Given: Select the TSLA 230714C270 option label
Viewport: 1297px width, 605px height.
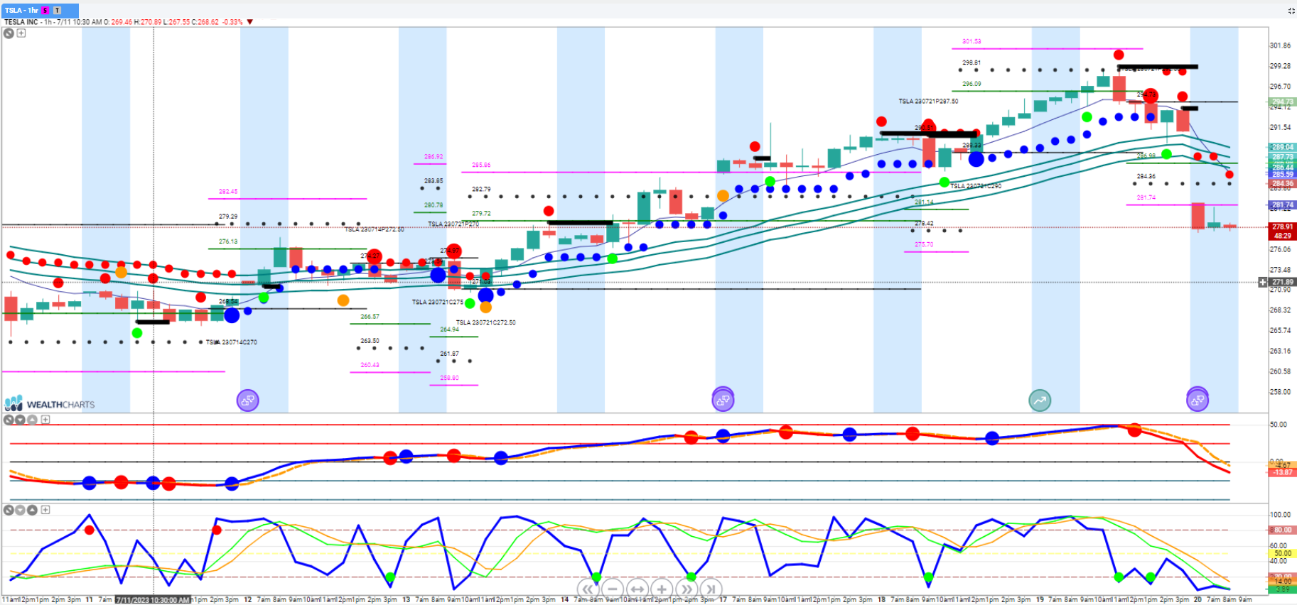Looking at the screenshot, I should 232,342.
